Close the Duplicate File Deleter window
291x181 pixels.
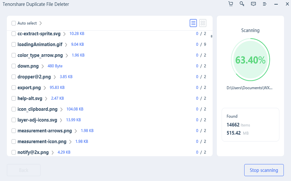point(287,4)
